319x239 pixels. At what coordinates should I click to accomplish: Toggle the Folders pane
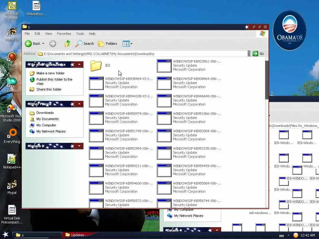tap(107, 44)
